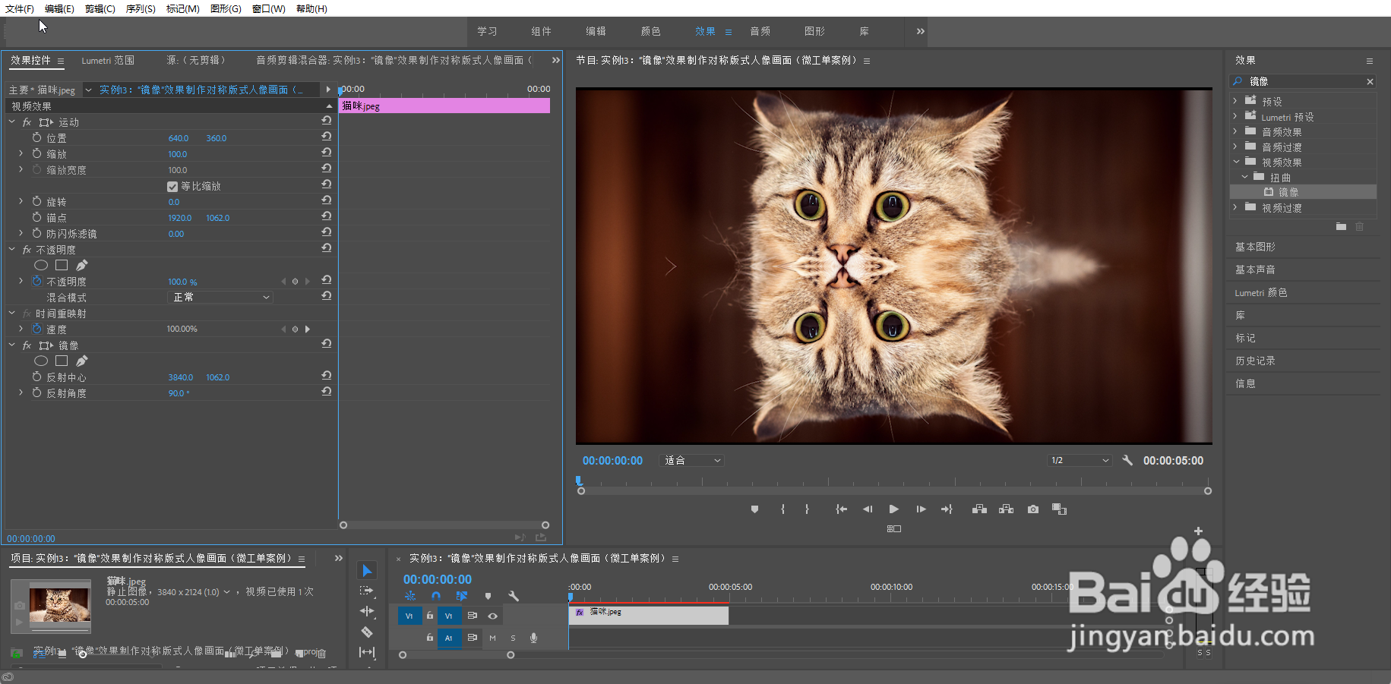Click the 猫咪.jpeg clip in timeline
1391x684 pixels.
(x=649, y=615)
